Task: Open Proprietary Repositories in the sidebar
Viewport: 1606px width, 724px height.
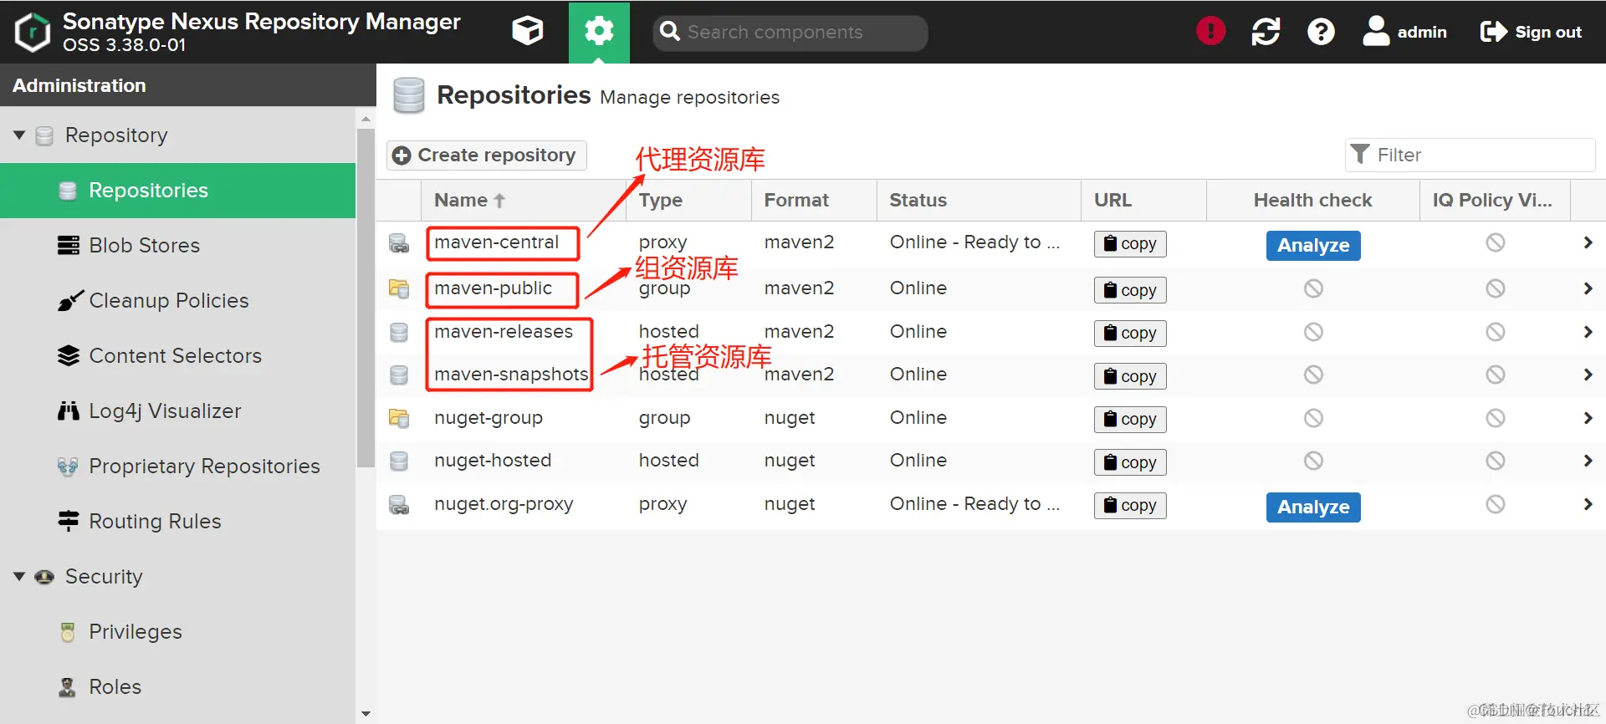Action: [177, 467]
